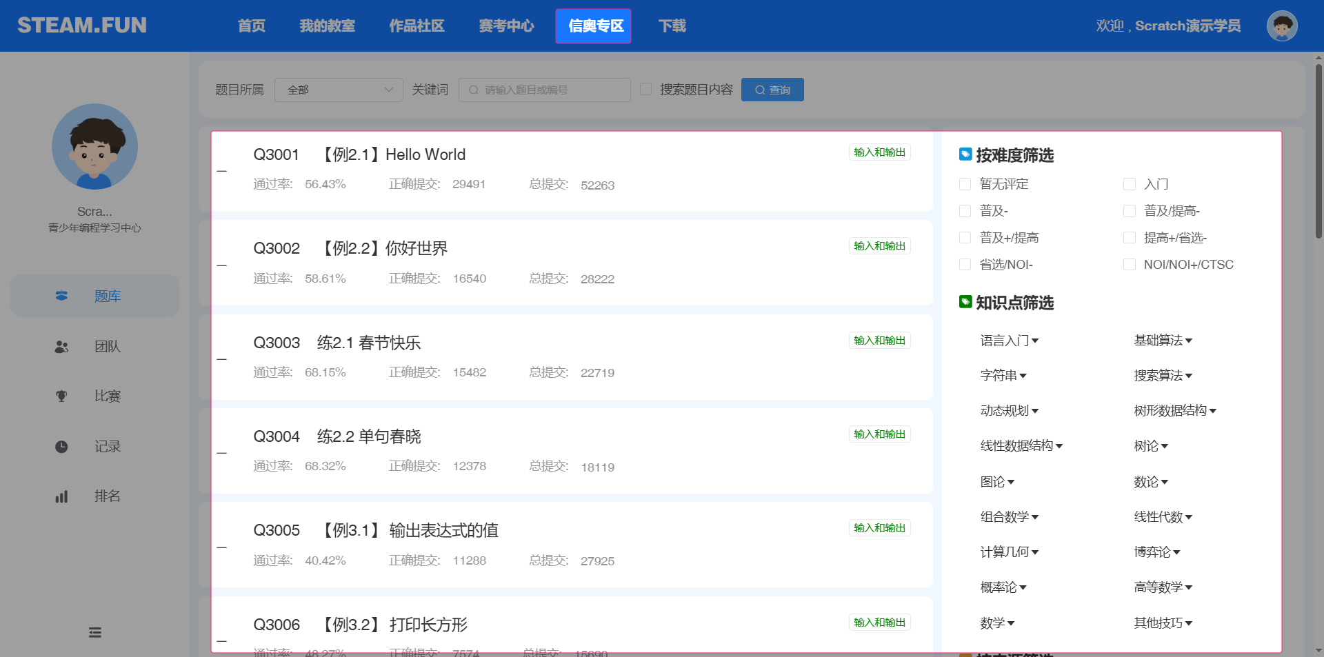Image resolution: width=1324 pixels, height=657 pixels.
Task: Expand the 数学 knowledge category
Action: 997,623
